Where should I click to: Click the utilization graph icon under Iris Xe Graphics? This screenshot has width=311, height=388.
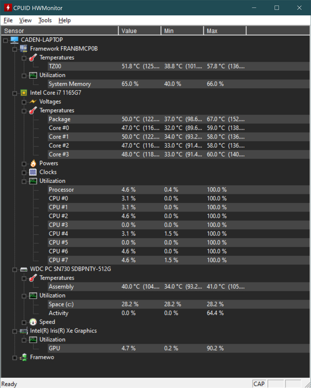(33, 340)
